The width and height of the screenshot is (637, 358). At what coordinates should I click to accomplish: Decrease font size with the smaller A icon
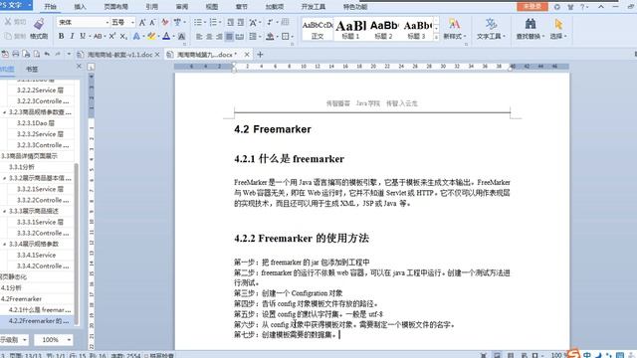point(152,22)
